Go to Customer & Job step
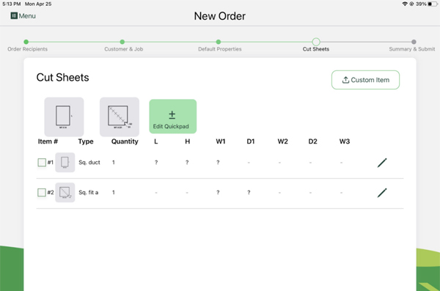The width and height of the screenshot is (440, 291). [122, 42]
